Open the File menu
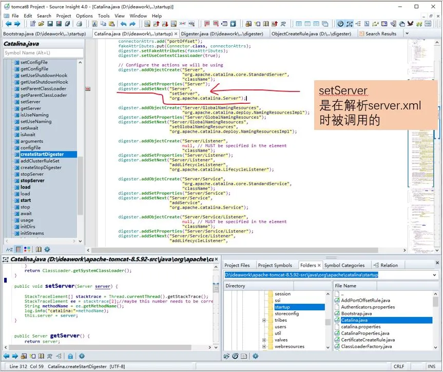443x372 pixels. [x=15, y=16]
